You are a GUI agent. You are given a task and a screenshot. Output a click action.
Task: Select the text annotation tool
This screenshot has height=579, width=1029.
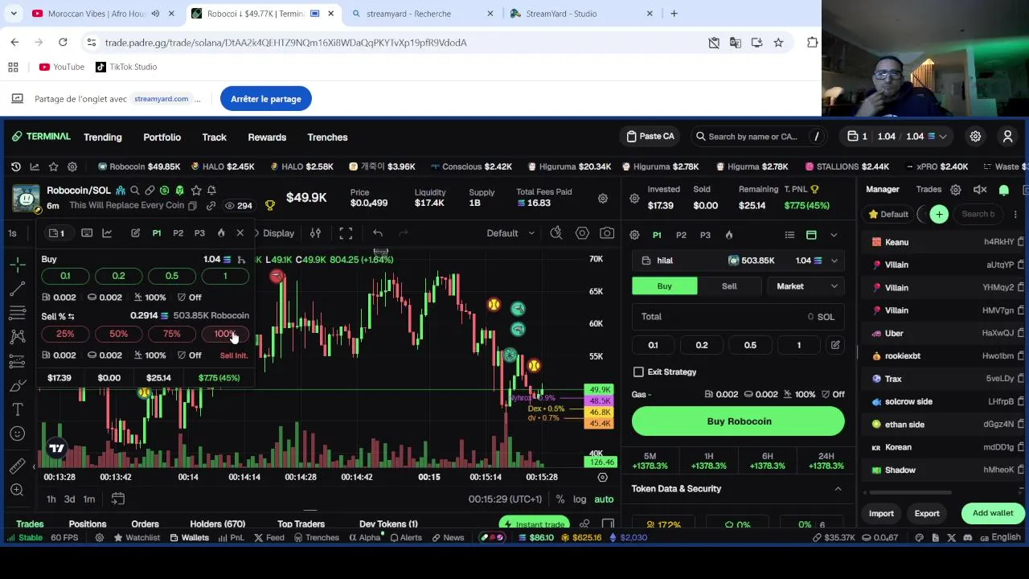click(18, 410)
